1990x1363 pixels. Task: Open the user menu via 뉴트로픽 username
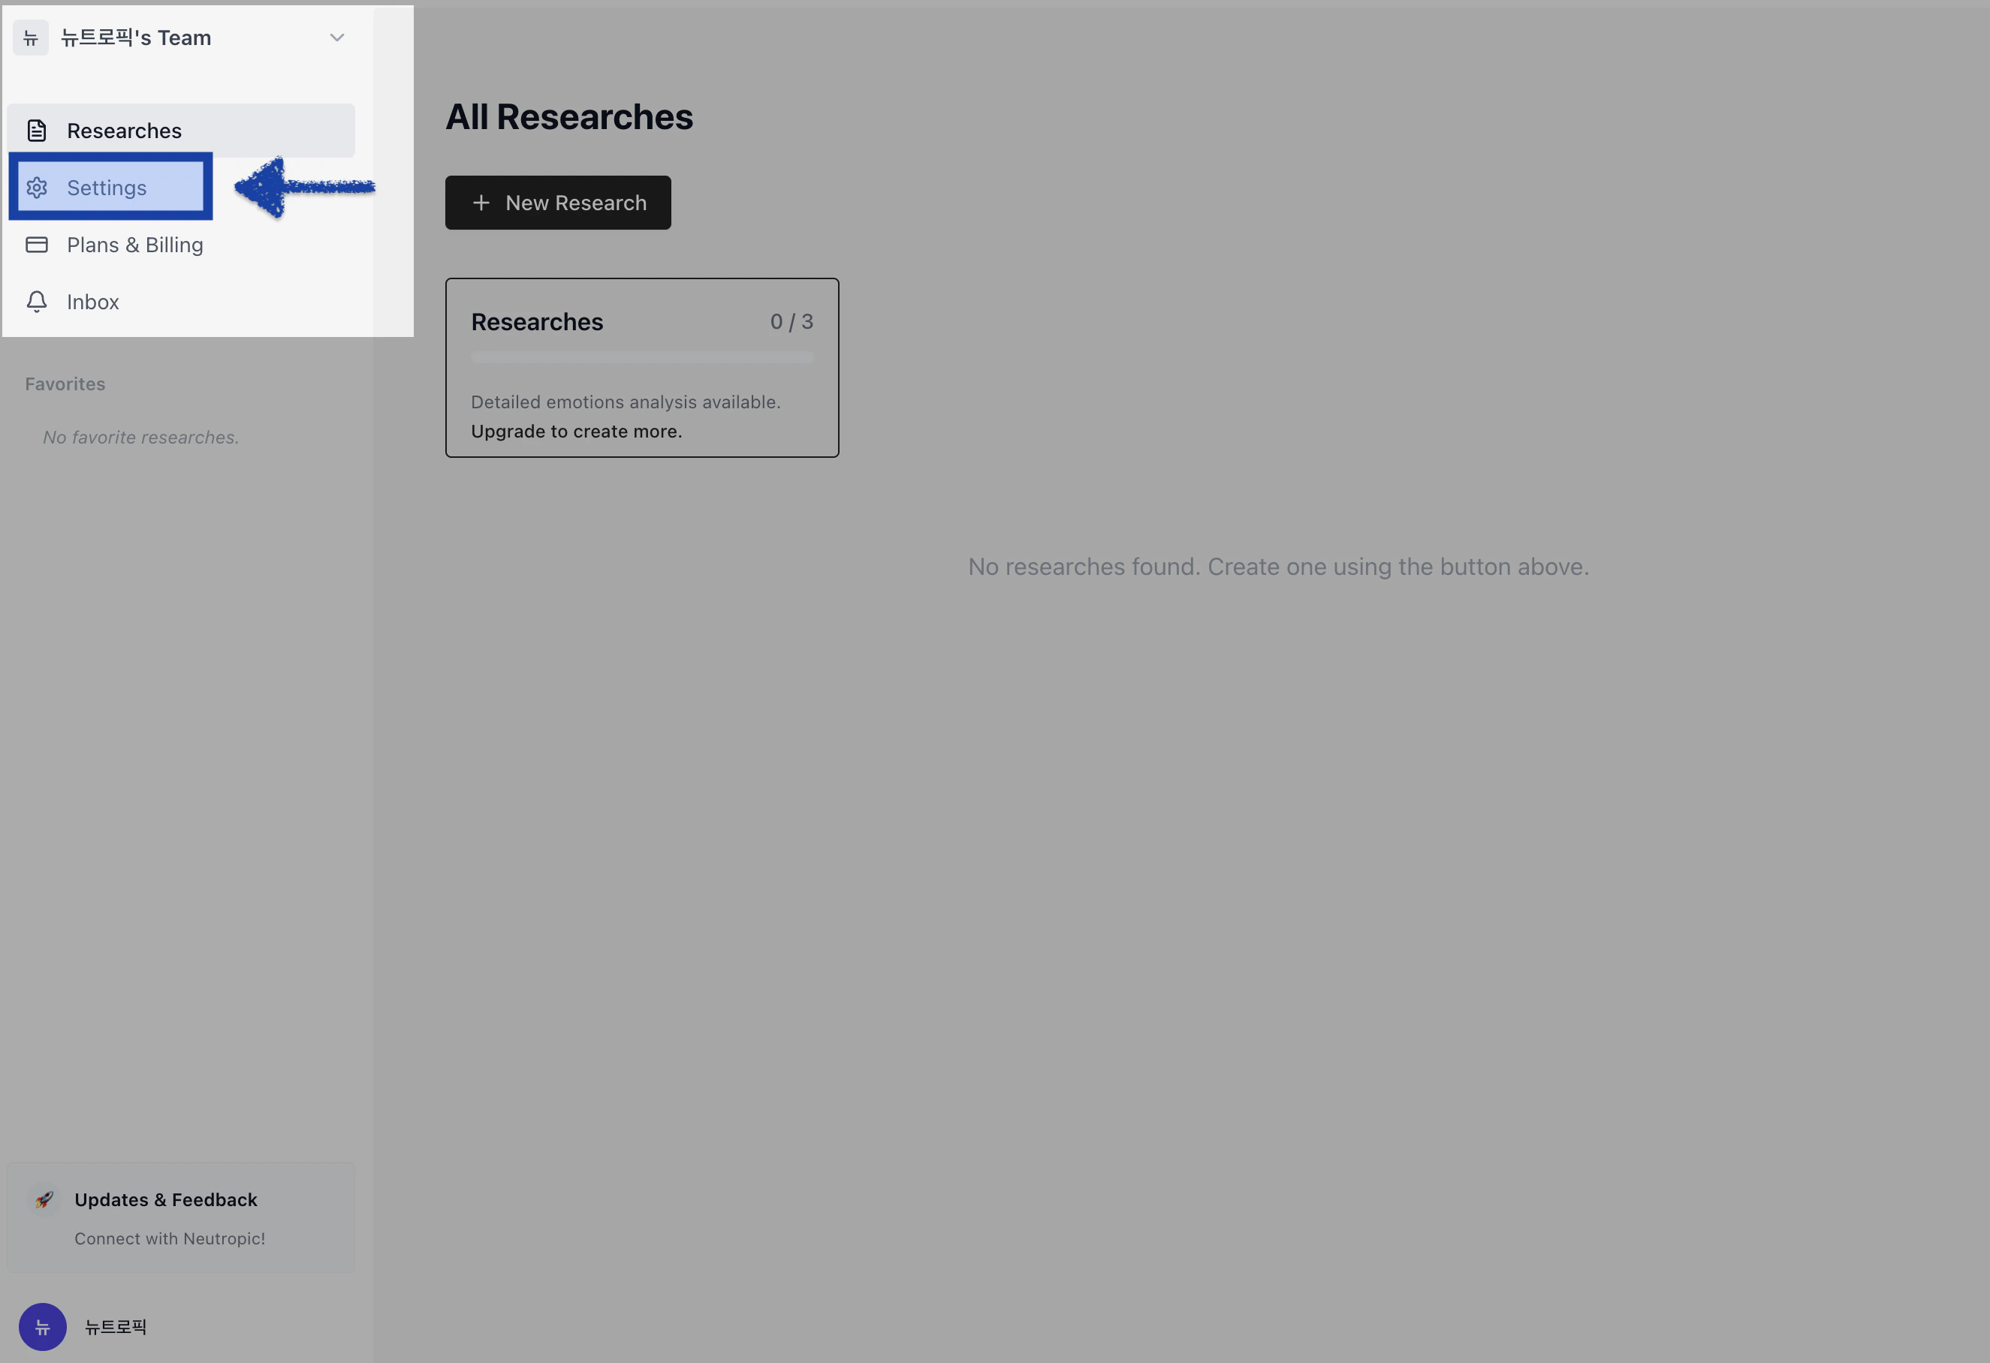click(x=116, y=1327)
